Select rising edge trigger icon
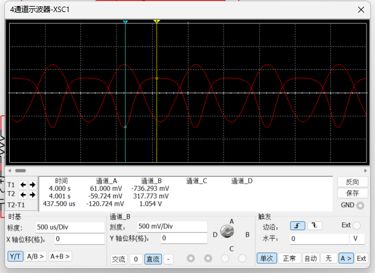375x273 pixels. [x=297, y=225]
